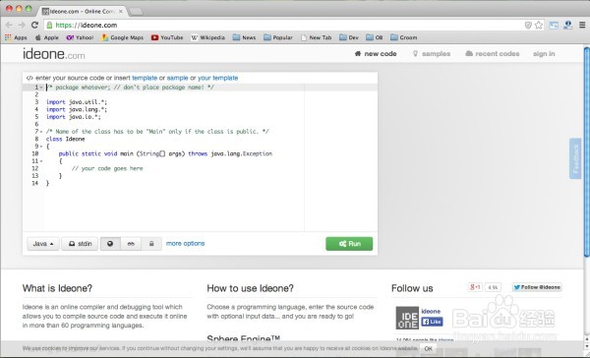Set code visibility to secret link icon
Screen dimensions: 590x358
tap(131, 244)
